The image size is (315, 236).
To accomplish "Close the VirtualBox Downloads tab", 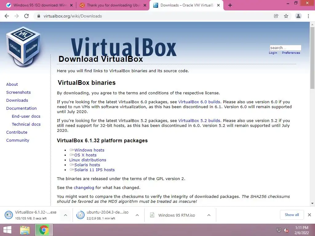I will 218,6.
